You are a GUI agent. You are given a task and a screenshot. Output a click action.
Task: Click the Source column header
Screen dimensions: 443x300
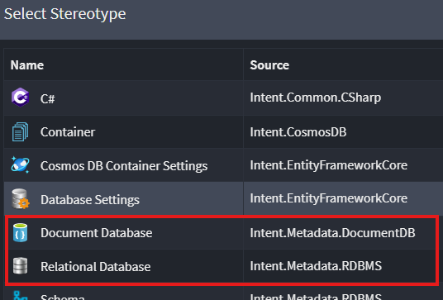pyautogui.click(x=269, y=65)
